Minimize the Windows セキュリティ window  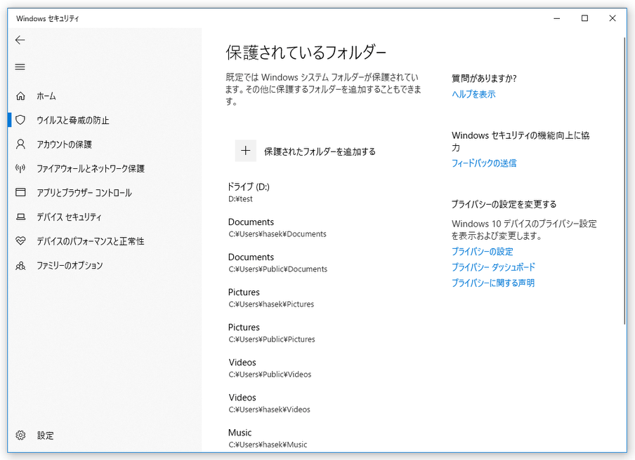(x=557, y=18)
